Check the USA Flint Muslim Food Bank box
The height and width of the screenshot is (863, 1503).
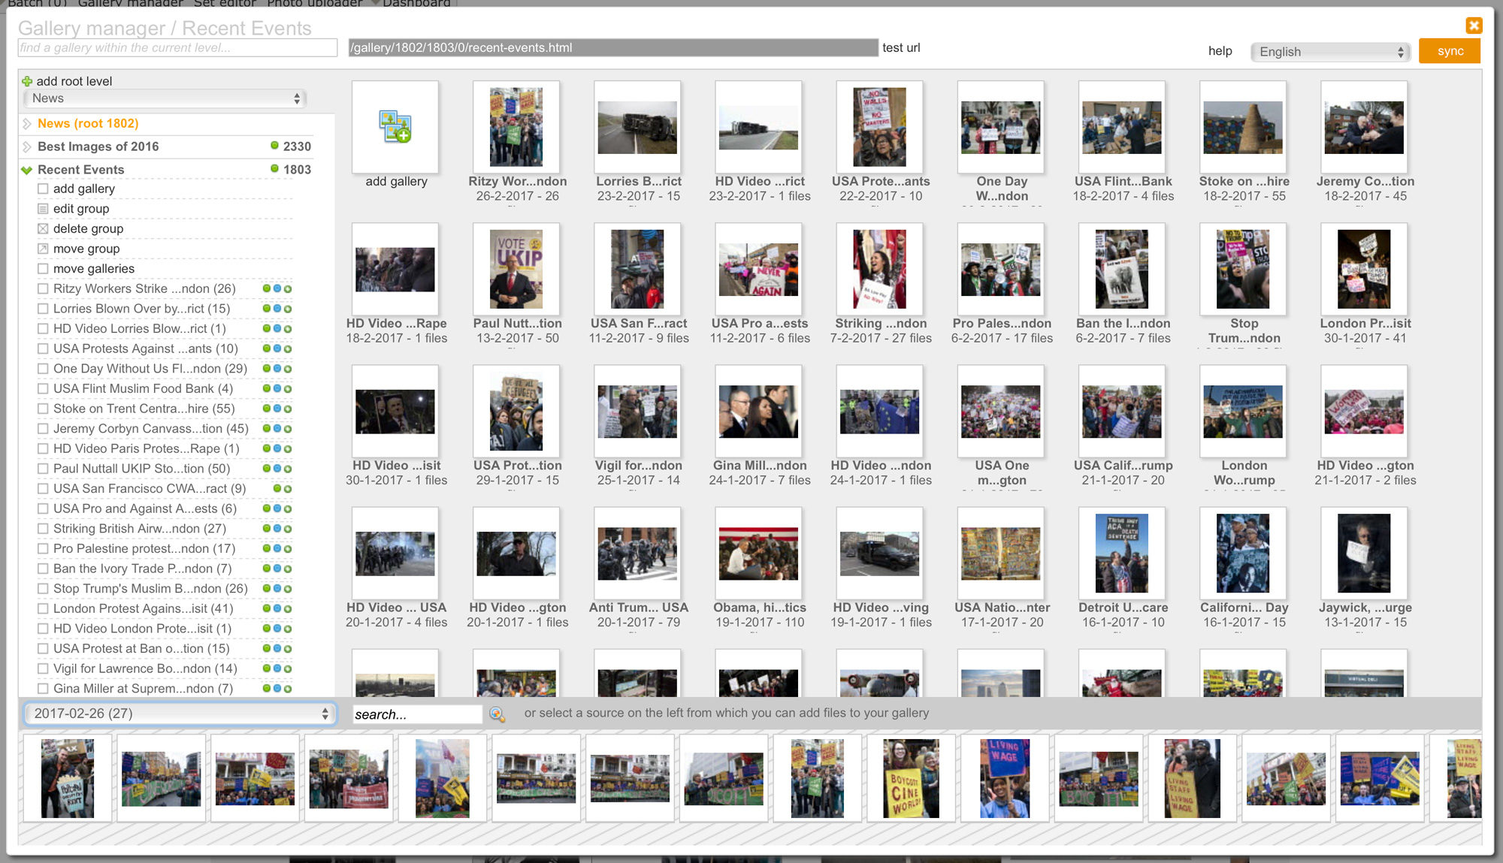pyautogui.click(x=43, y=388)
